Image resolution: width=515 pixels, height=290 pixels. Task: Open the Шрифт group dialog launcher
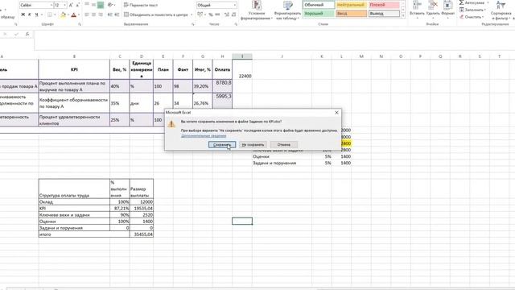point(80,24)
